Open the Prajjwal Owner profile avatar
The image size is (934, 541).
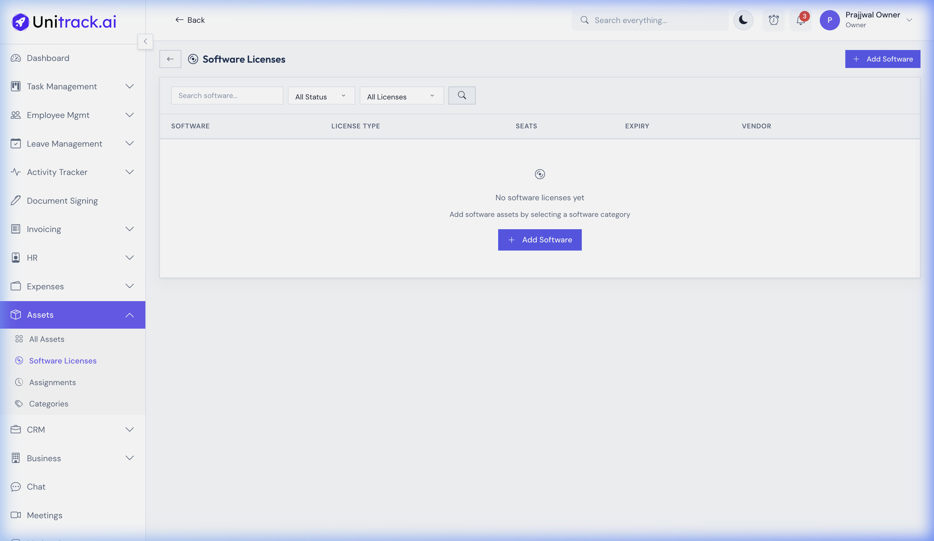coord(830,20)
